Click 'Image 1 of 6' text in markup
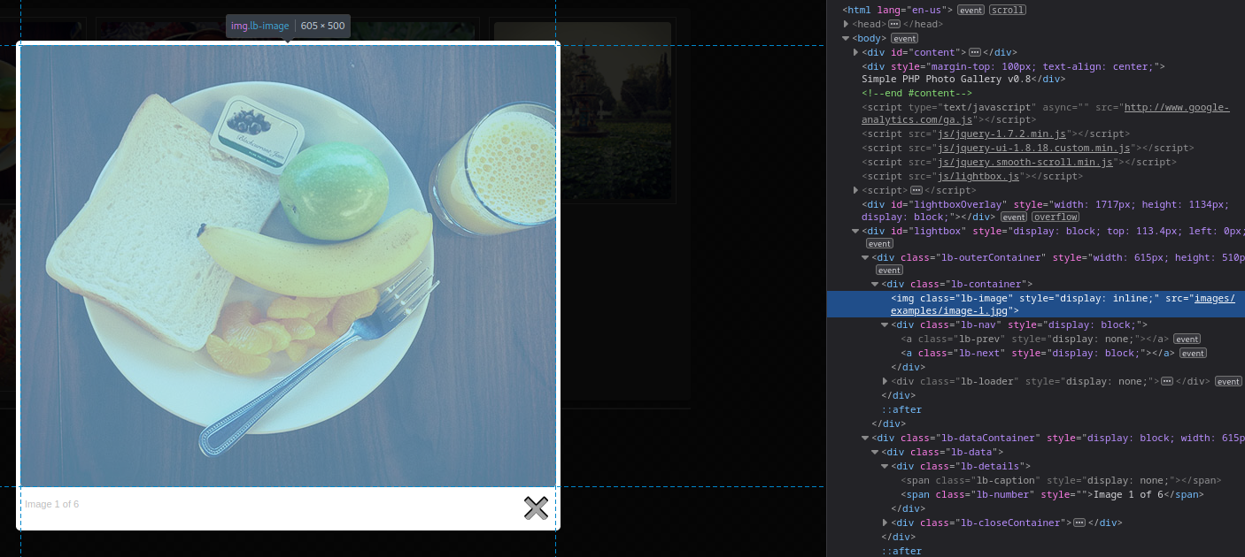The width and height of the screenshot is (1245, 557). pos(1128,494)
